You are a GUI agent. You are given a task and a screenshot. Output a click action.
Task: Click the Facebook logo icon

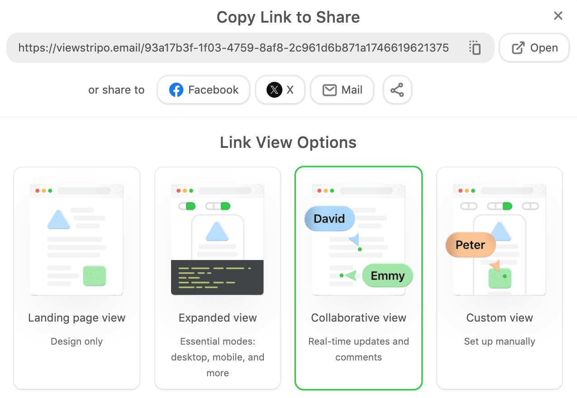[x=176, y=90]
